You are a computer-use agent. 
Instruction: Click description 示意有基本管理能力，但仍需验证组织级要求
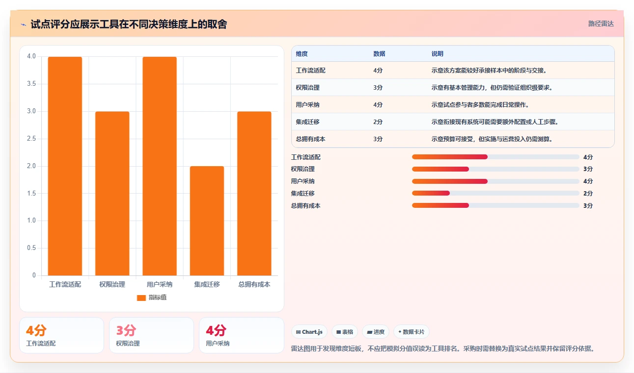pos(492,88)
